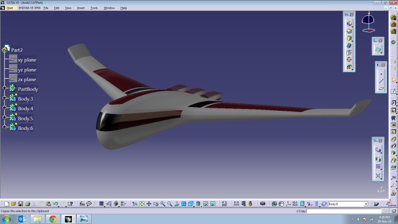The width and height of the screenshot is (398, 224).
Task: Open the Insert menu
Action: click(81, 8)
